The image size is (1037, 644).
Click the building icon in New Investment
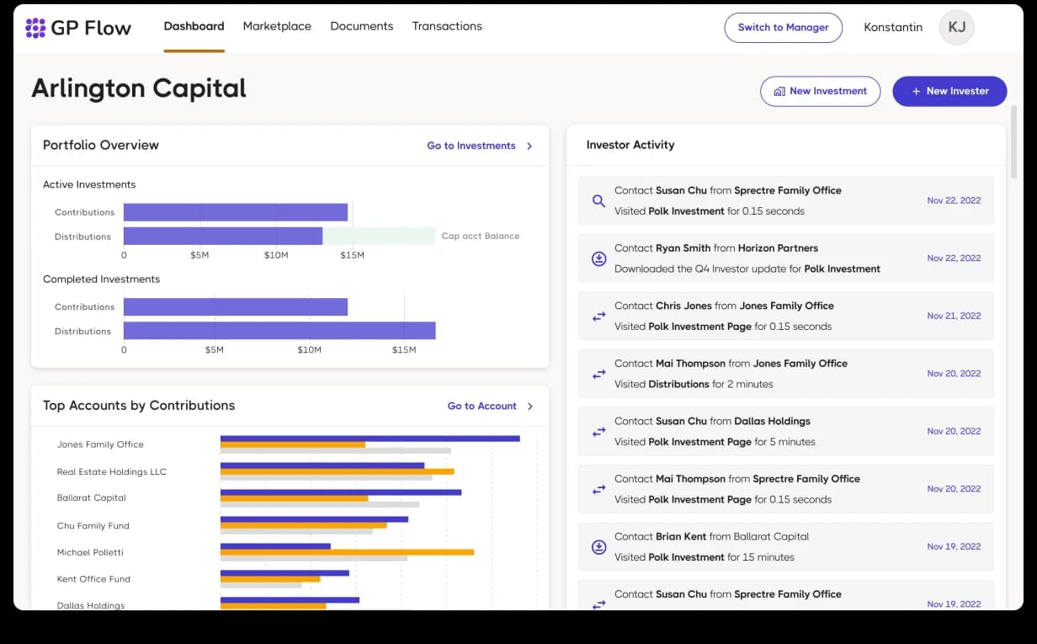click(x=779, y=91)
